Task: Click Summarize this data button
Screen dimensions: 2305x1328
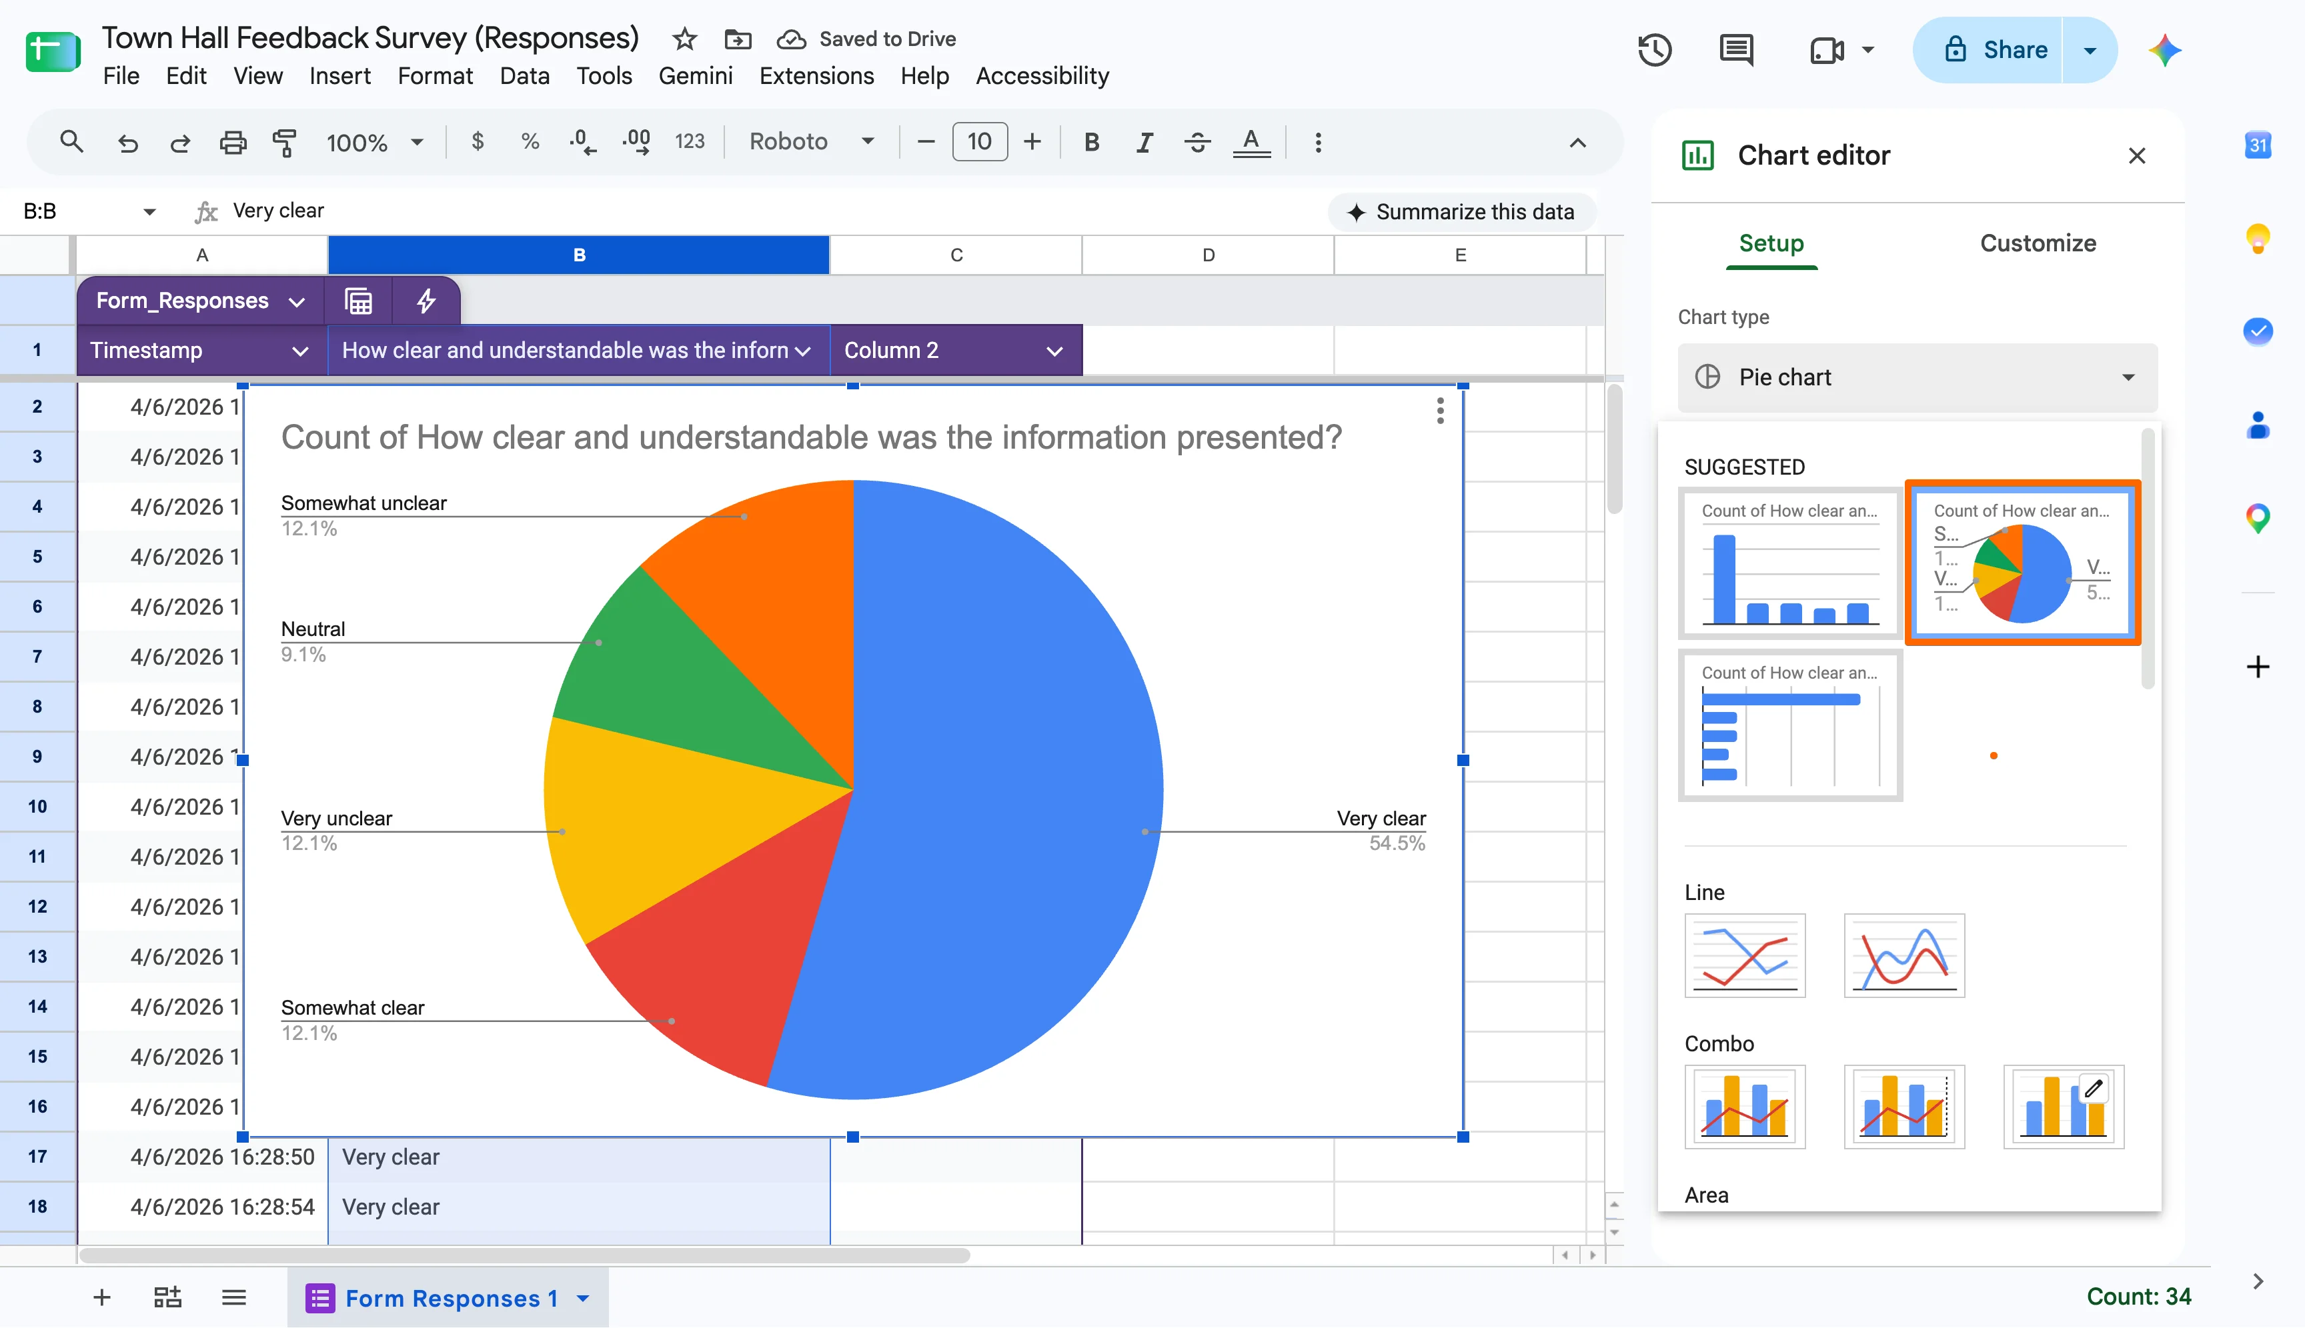Action: 1462,211
